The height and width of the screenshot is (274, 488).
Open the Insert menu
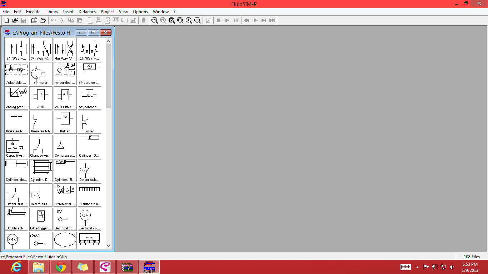(68, 12)
